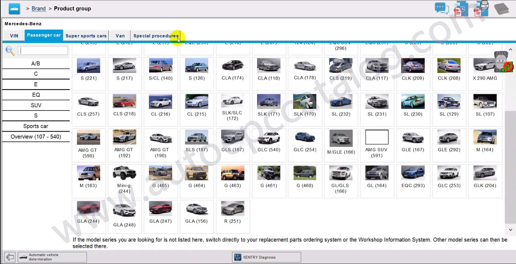
Task: Click the PDF print icon
Action: [x=481, y=9]
